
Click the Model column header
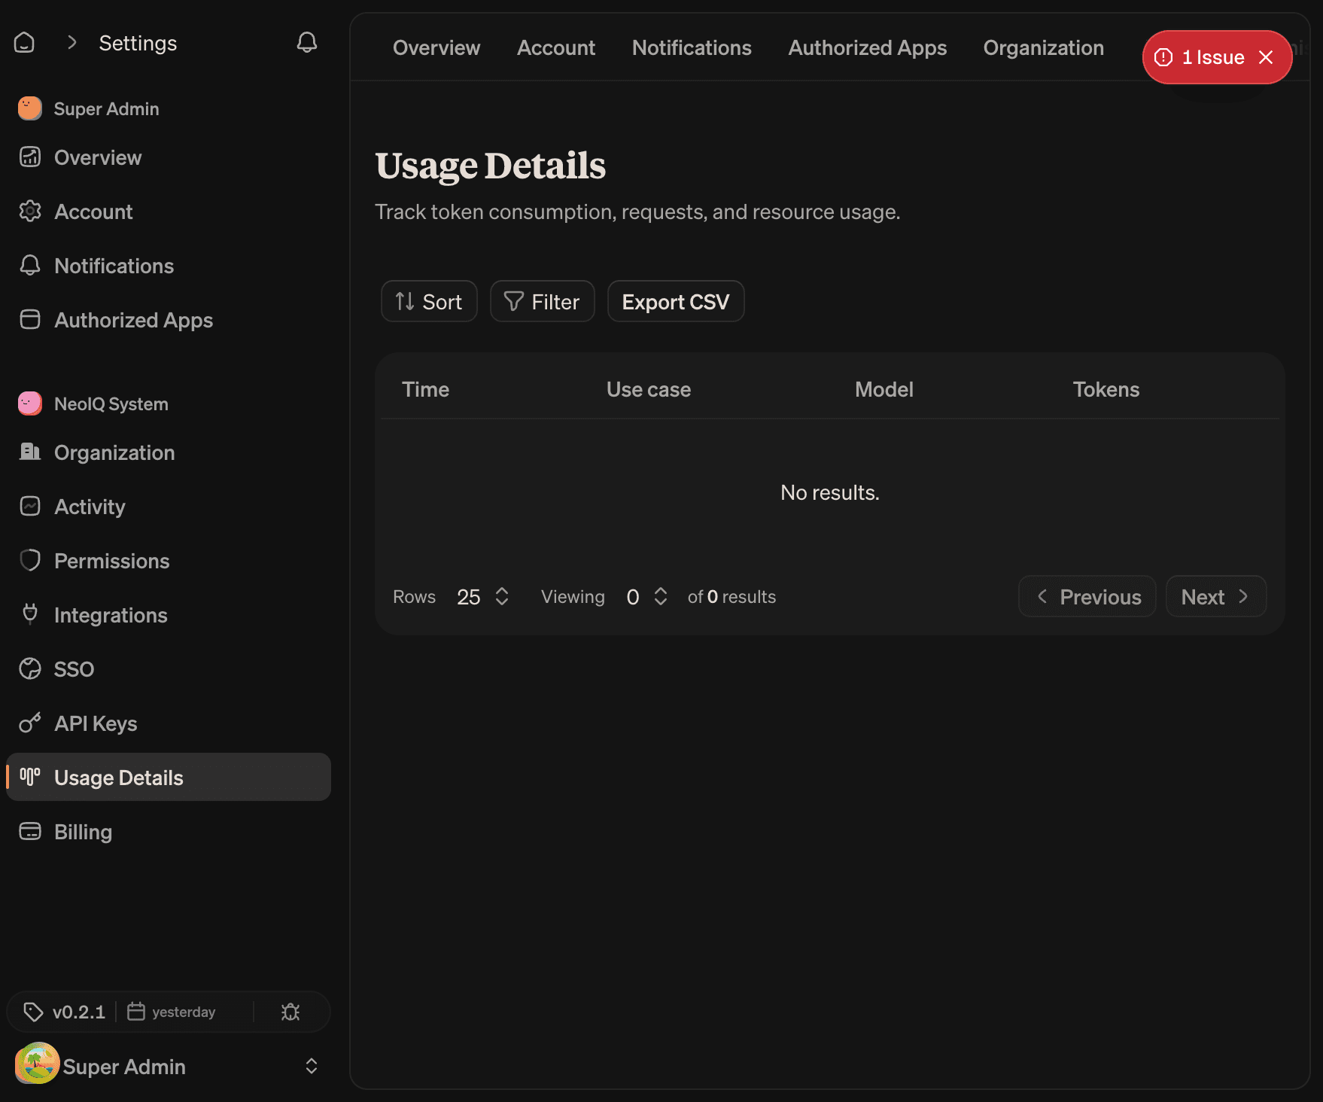pyautogui.click(x=884, y=389)
